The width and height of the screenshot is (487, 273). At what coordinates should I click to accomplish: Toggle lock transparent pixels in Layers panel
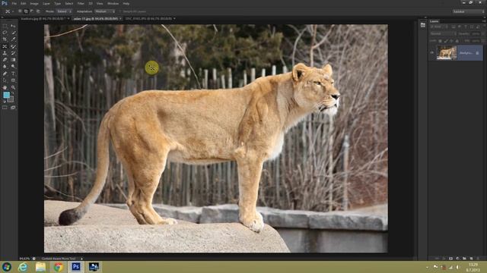[x=440, y=41]
